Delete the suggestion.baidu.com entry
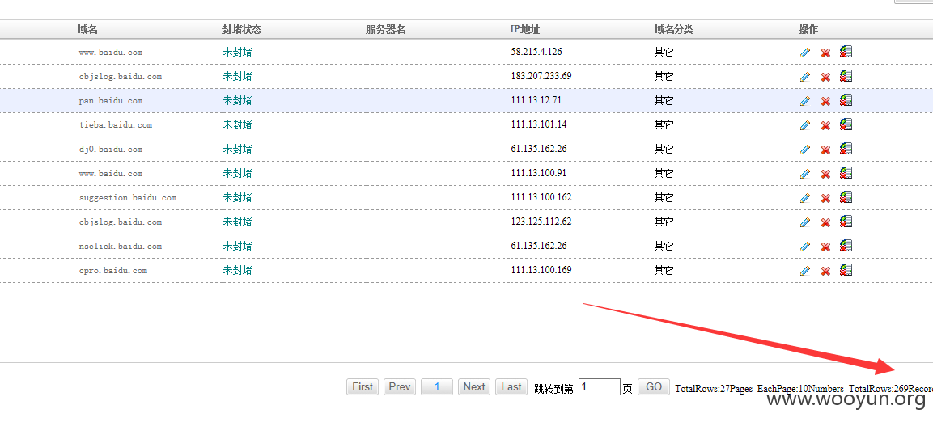This screenshot has height=422, width=933. pos(825,199)
